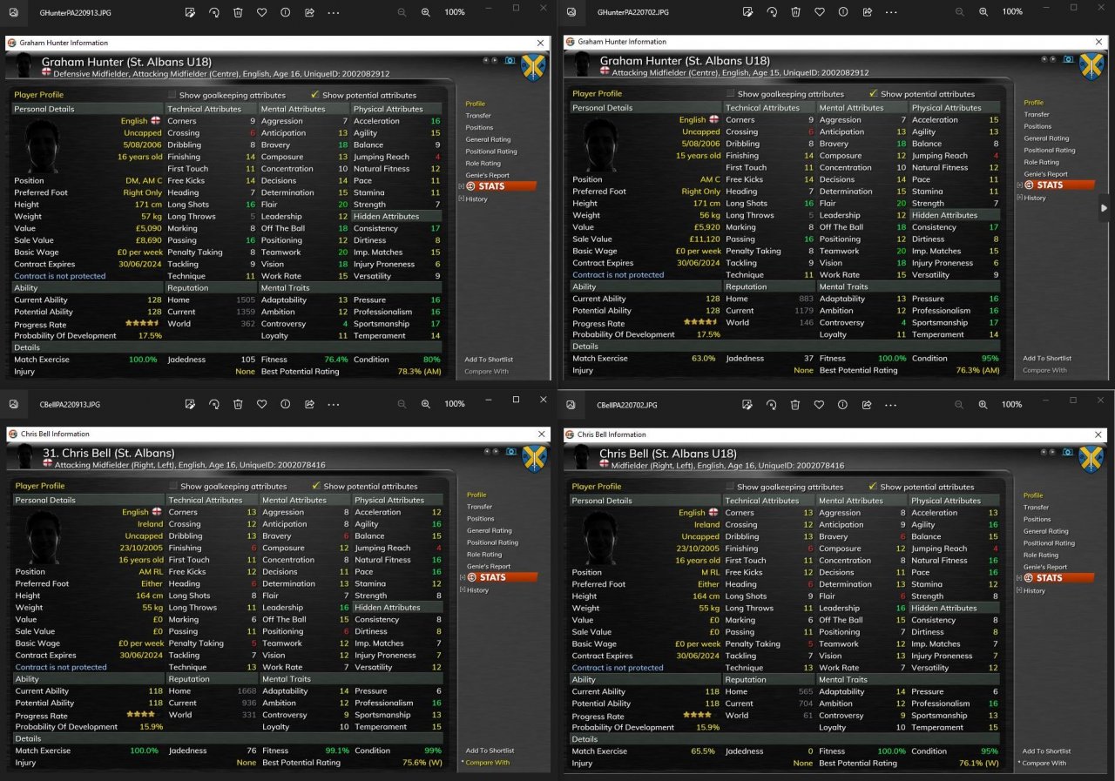Expand the STATS section in the CBellPA220913 screenshot
The height and width of the screenshot is (781, 1115).
[463, 577]
